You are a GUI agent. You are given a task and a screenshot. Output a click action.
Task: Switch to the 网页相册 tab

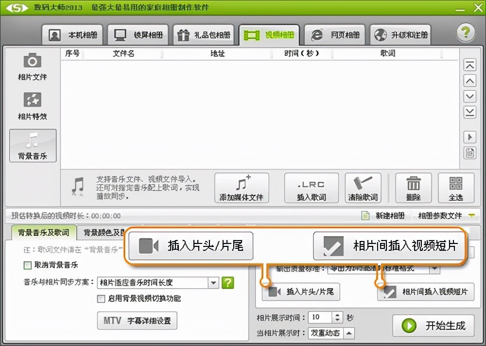pyautogui.click(x=333, y=34)
